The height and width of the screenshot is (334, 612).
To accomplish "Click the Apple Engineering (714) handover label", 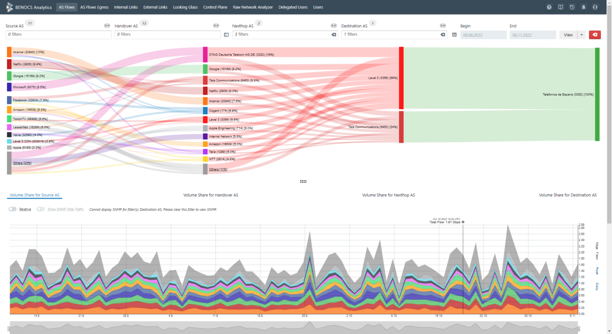I will [x=231, y=128].
